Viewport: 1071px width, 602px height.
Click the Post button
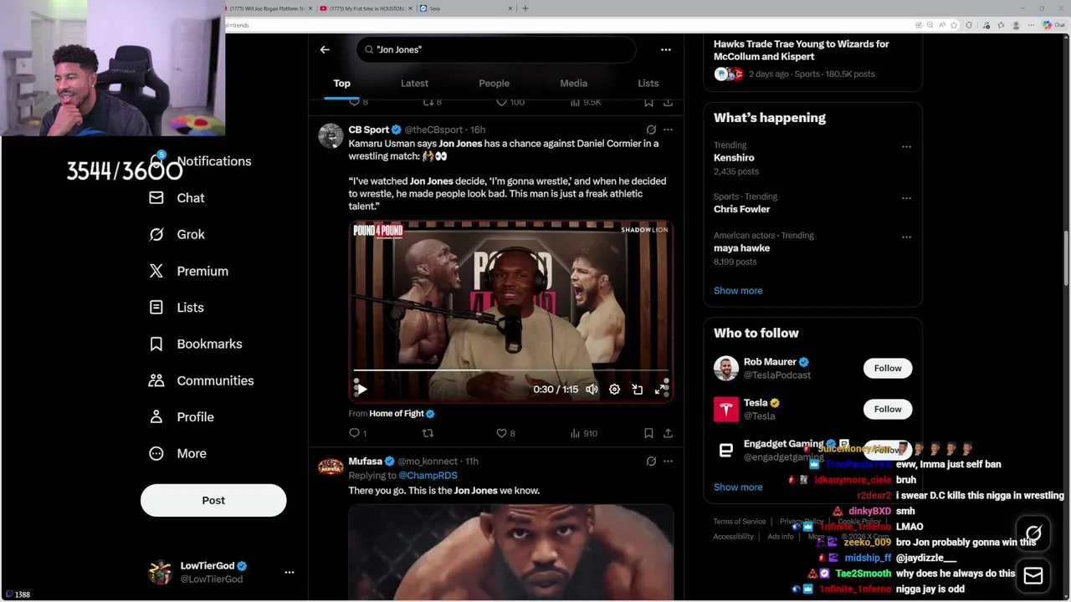pos(213,500)
